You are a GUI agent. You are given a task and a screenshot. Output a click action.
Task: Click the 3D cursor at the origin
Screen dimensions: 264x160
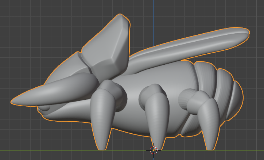click(x=154, y=150)
